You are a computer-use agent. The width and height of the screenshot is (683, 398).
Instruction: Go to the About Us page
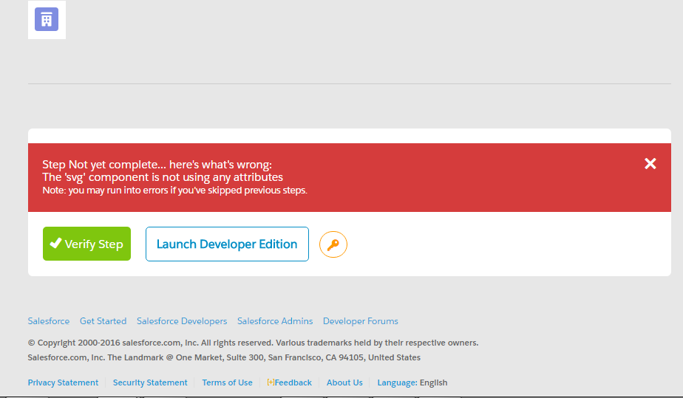click(x=344, y=382)
